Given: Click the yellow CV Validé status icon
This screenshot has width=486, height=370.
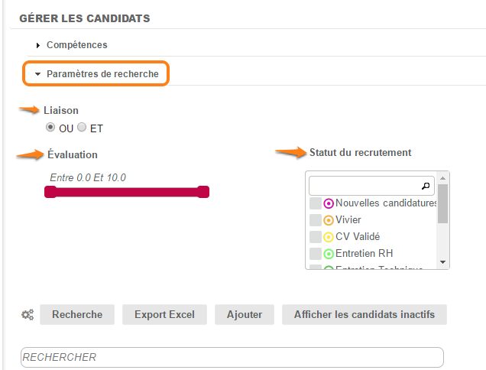Looking at the screenshot, I should (x=329, y=237).
